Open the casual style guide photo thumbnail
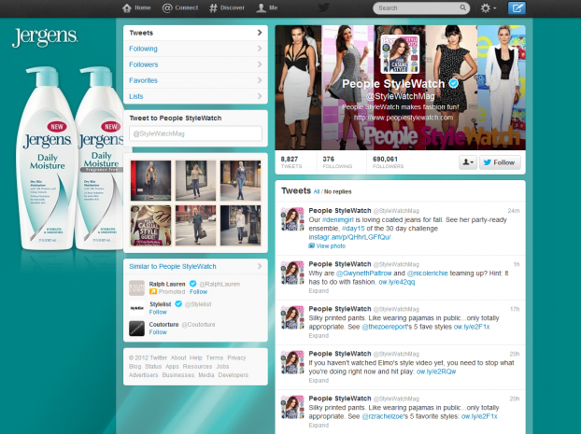The height and width of the screenshot is (434, 581). coord(150,226)
